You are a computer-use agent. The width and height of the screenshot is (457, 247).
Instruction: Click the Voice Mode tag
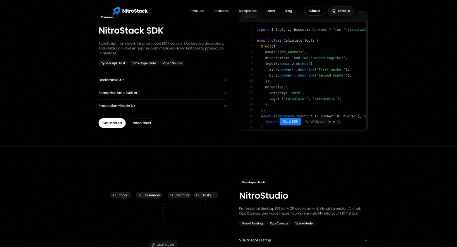pos(304,223)
